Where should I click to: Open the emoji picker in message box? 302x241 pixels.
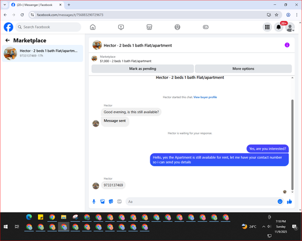pyautogui.click(x=280, y=201)
